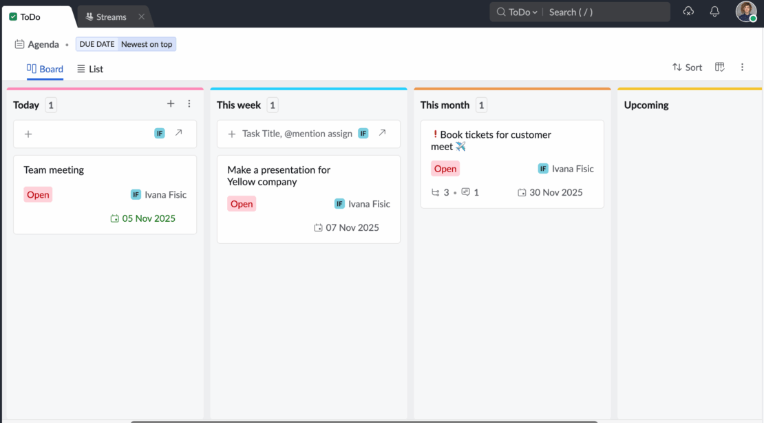This screenshot has height=423, width=764.
Task: Open the Sort options
Action: pos(687,67)
